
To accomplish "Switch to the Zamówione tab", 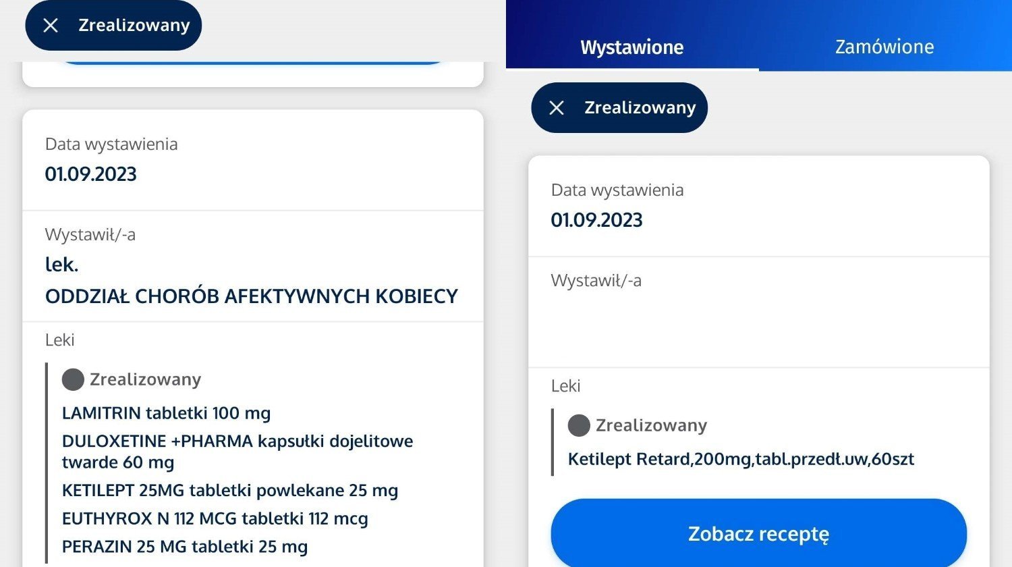I will tap(884, 47).
